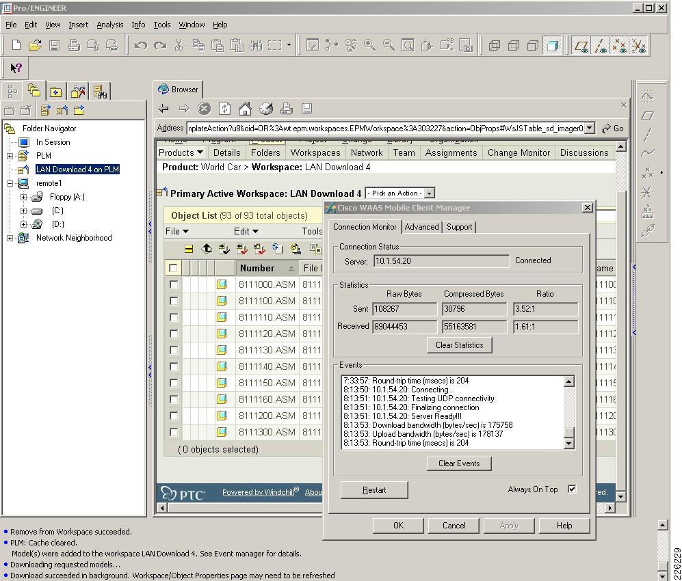Open the Favorites navigator tab icon

55,92
